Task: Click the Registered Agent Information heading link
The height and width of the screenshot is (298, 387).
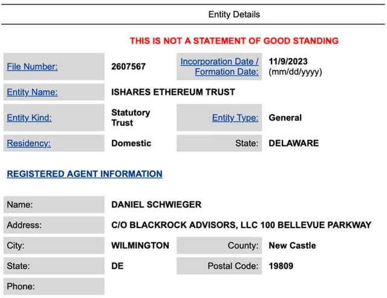Action: 85,174
